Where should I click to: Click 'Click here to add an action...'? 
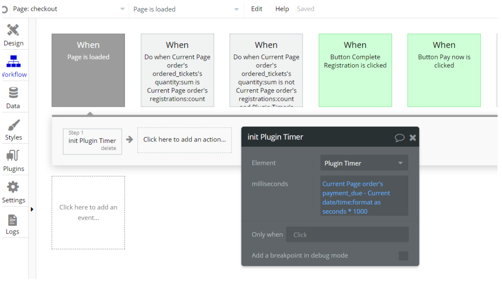coord(184,140)
